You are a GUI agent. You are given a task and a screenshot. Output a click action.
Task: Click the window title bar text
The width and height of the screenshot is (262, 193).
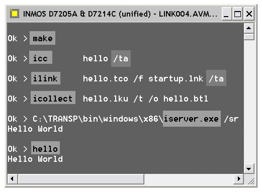pos(120,14)
